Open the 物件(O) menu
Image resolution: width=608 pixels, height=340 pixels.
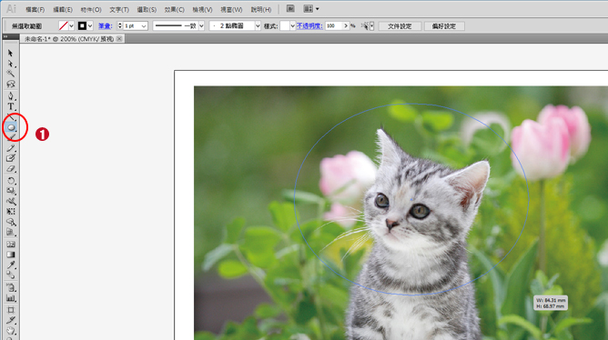tap(91, 9)
